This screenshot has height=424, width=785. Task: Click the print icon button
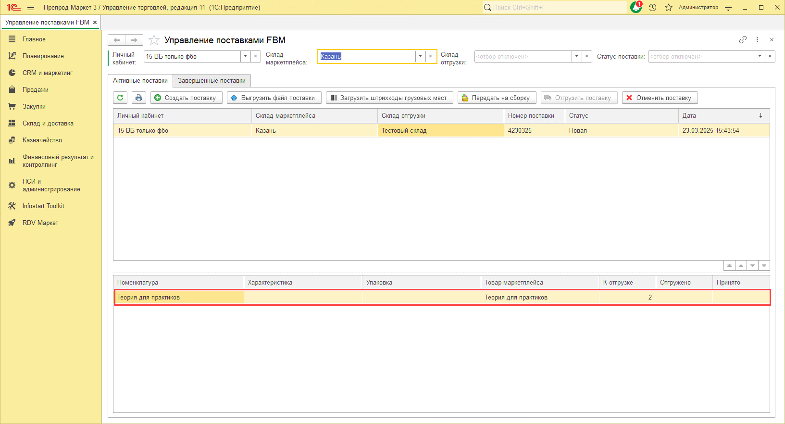pyautogui.click(x=138, y=98)
